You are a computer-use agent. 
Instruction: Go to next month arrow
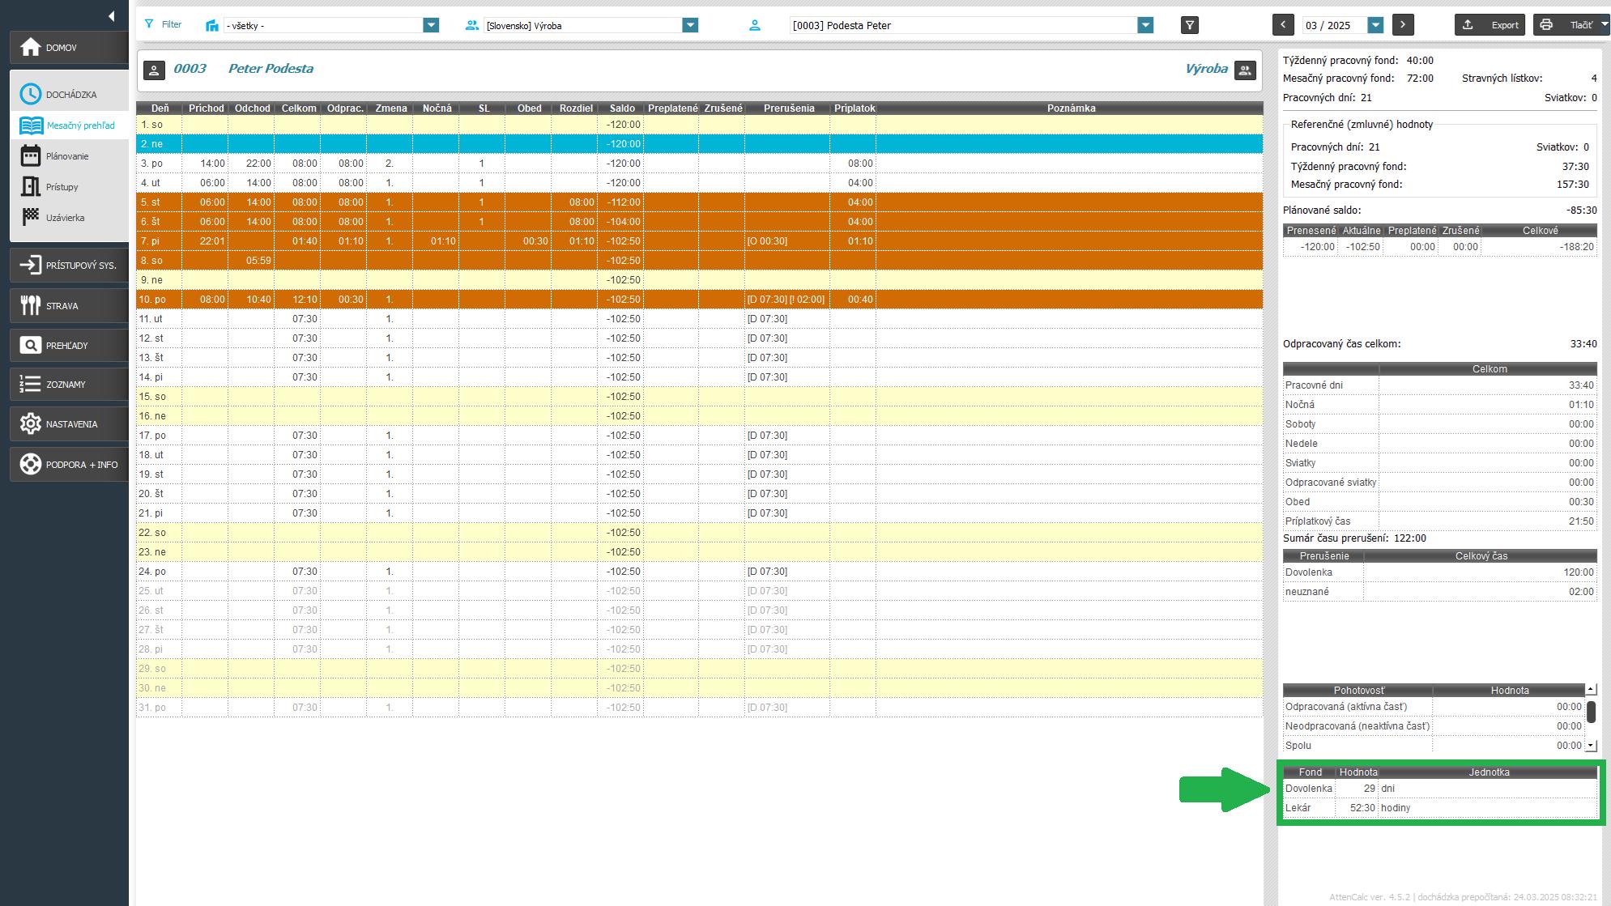point(1403,25)
